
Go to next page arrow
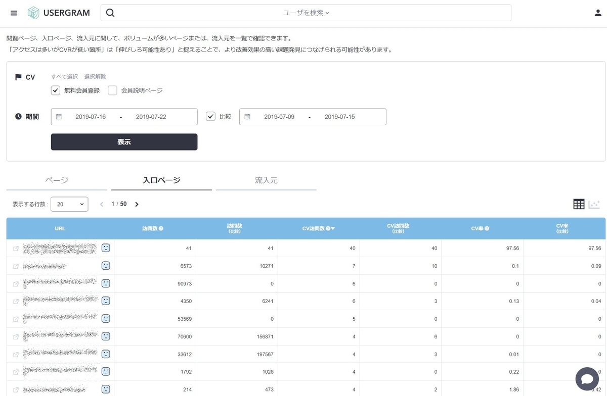point(137,204)
